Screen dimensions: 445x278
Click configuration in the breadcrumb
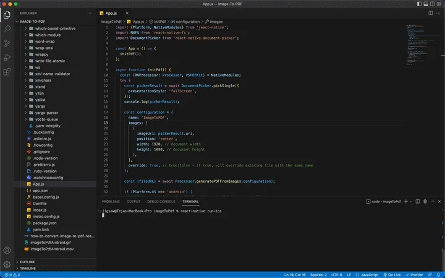tap(188, 22)
